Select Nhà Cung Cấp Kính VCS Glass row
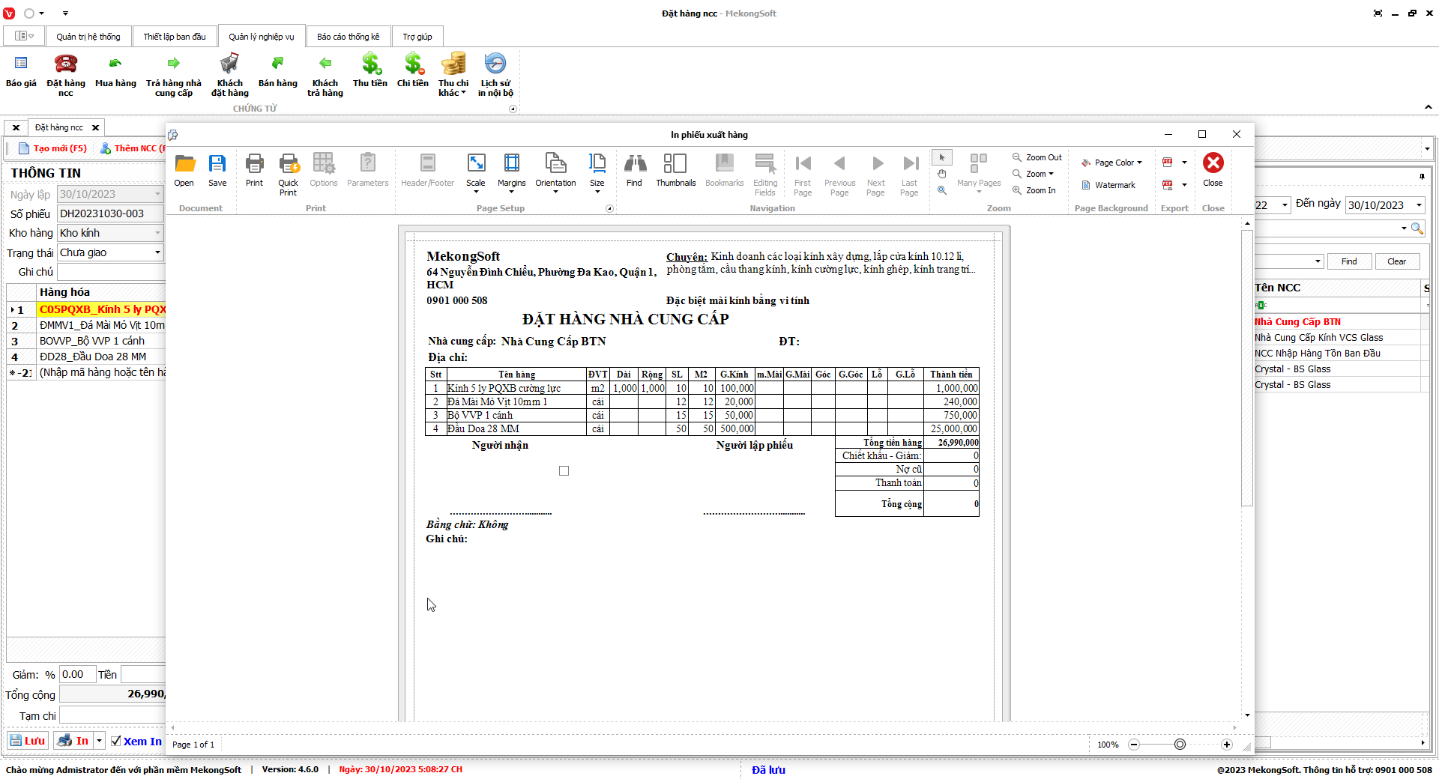The width and height of the screenshot is (1439, 779). click(1318, 338)
